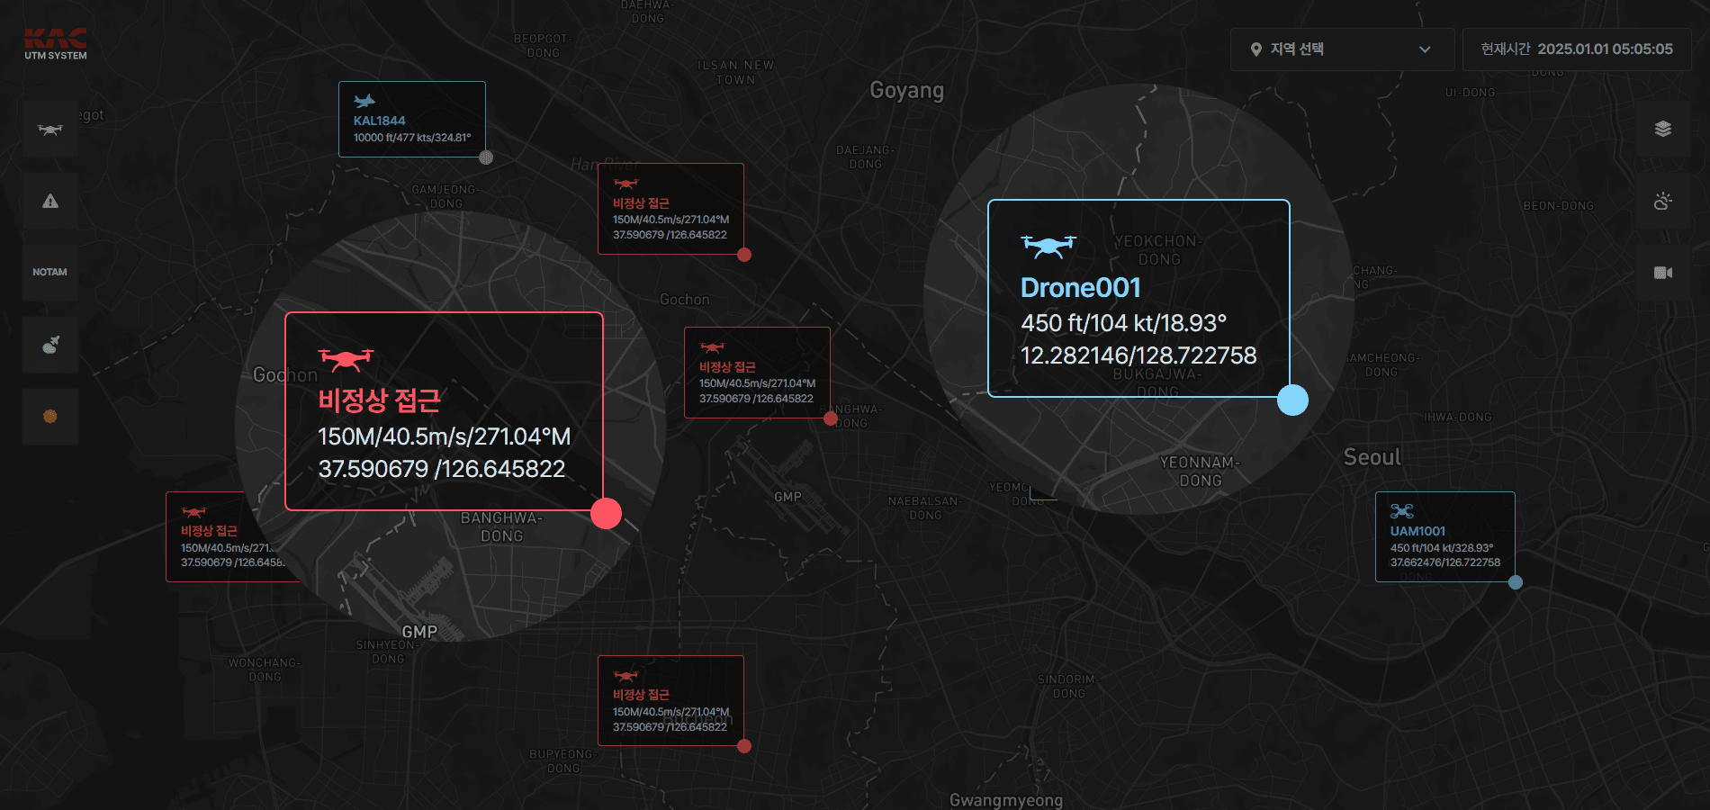Click the location pin beside 지역 선택
1710x810 pixels.
click(1256, 49)
